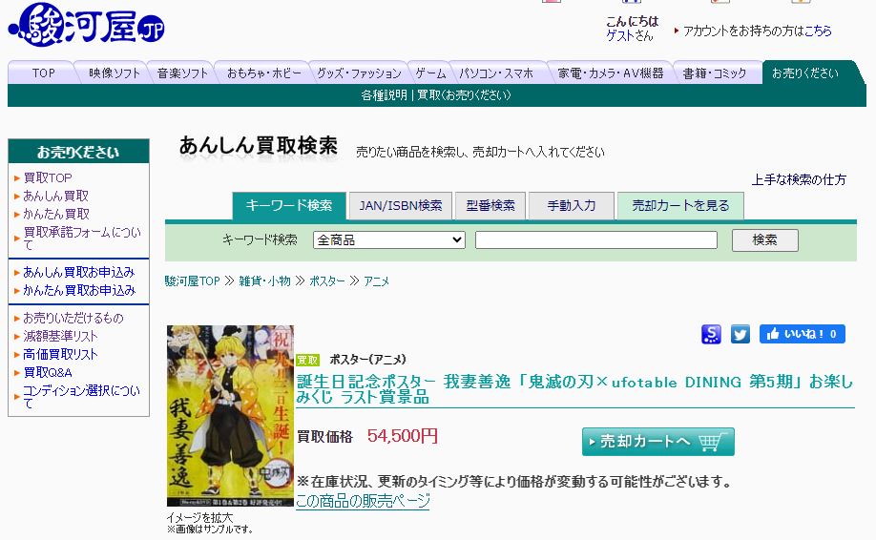
Task: Click 雑貨・小物 breadcrumb link
Action: tap(265, 280)
